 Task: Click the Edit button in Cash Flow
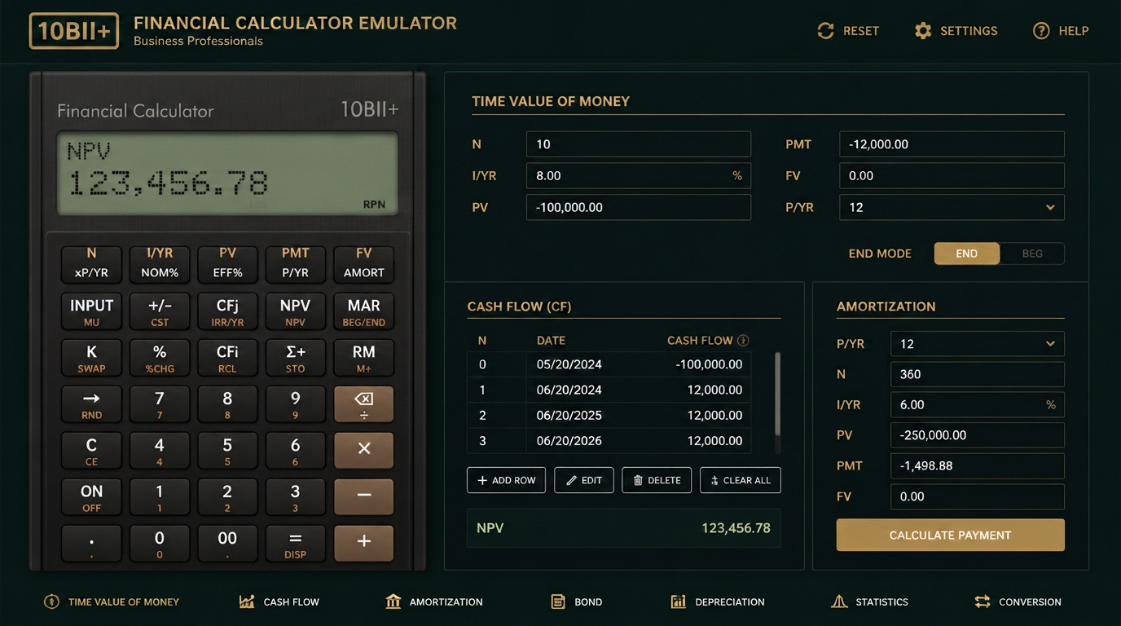(584, 480)
